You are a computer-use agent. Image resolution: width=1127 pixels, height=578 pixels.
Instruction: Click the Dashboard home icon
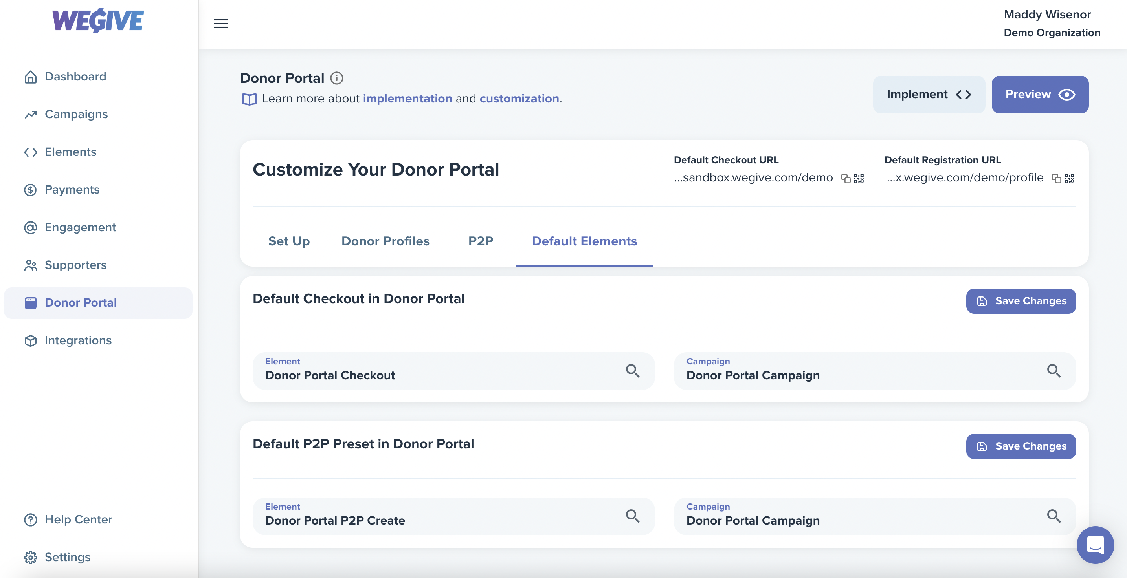[31, 77]
